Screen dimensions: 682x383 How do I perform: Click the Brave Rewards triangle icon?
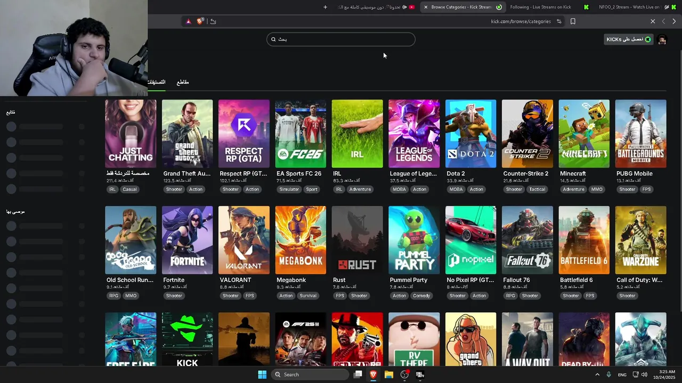pyautogui.click(x=188, y=21)
